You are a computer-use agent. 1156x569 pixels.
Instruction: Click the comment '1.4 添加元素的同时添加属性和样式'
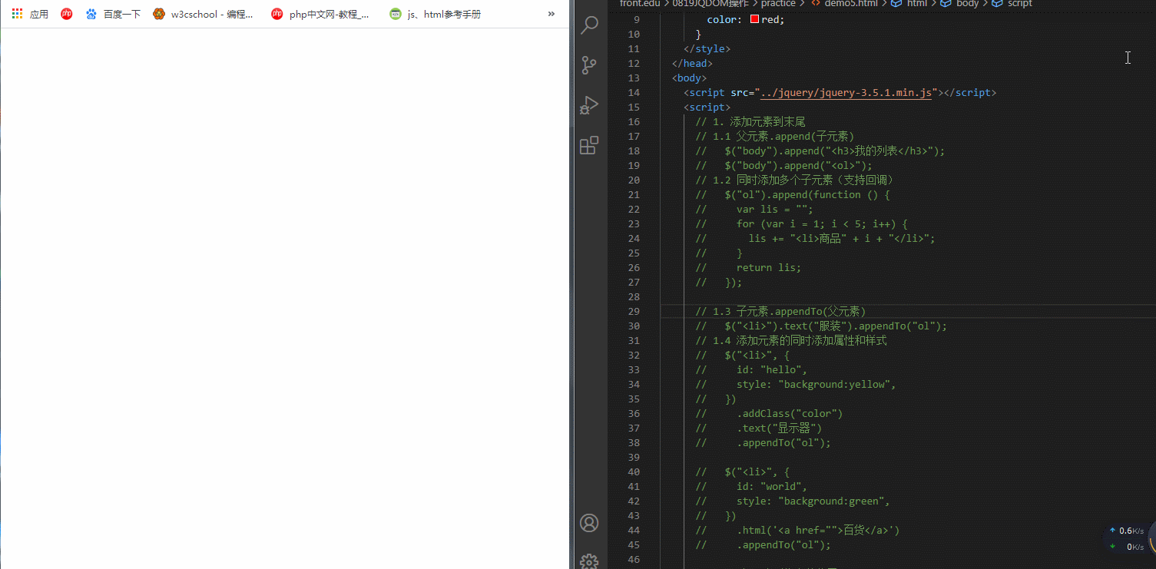click(x=791, y=340)
